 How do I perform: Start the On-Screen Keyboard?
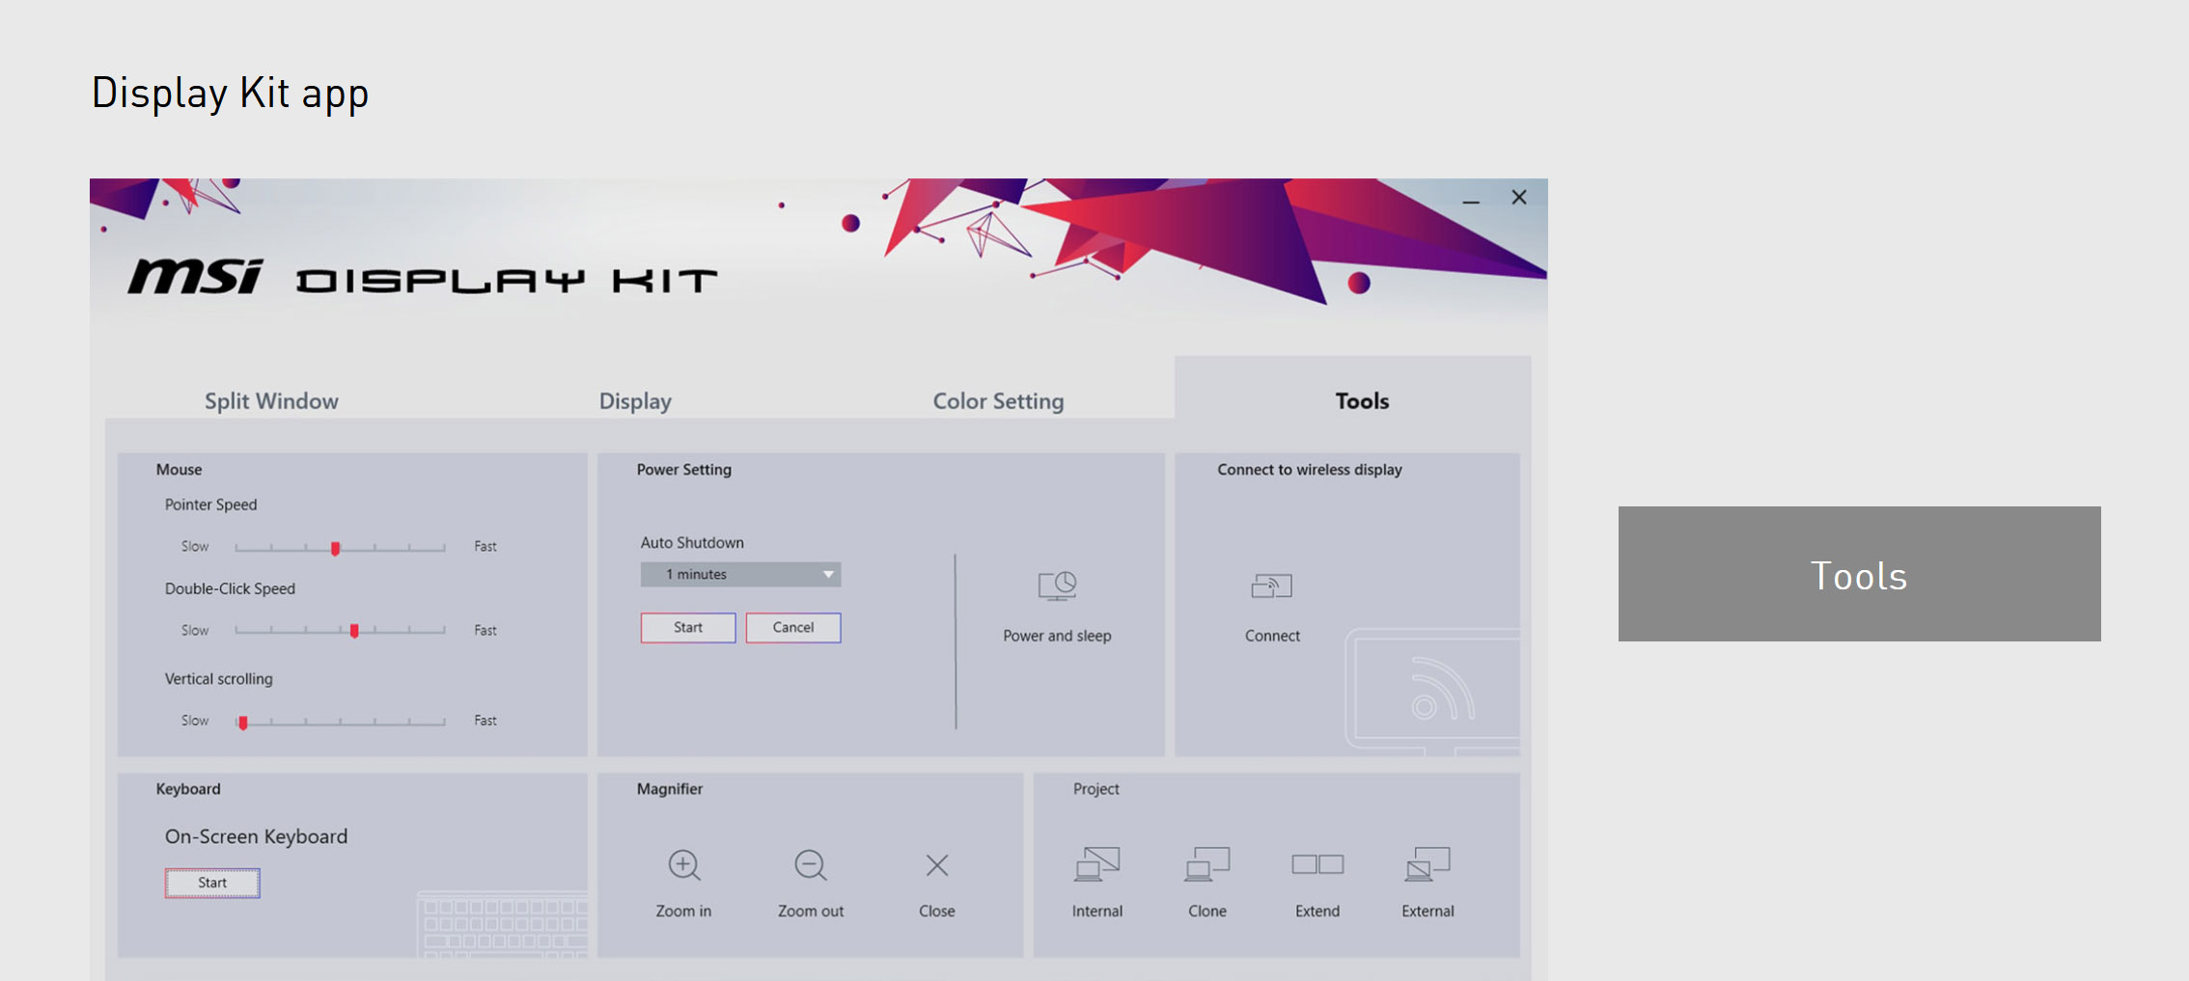coord(212,883)
